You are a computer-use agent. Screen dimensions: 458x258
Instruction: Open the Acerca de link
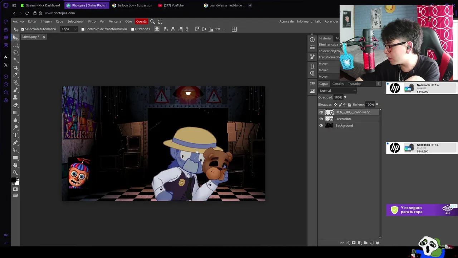[x=287, y=21]
